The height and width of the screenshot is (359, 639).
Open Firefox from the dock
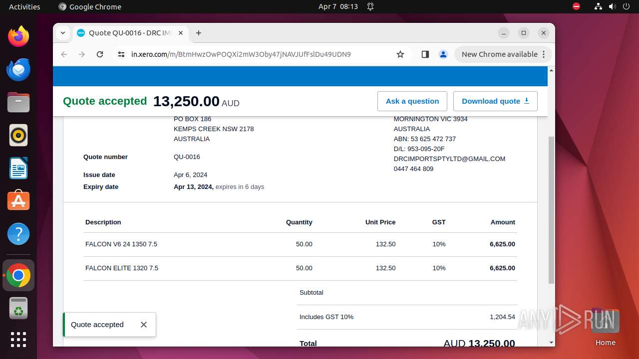click(18, 36)
